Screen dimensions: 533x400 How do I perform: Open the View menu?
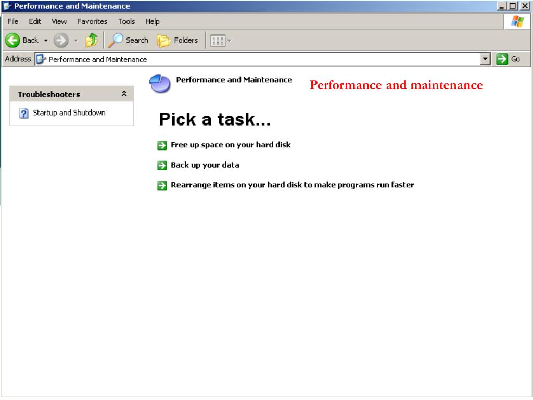pyautogui.click(x=59, y=21)
